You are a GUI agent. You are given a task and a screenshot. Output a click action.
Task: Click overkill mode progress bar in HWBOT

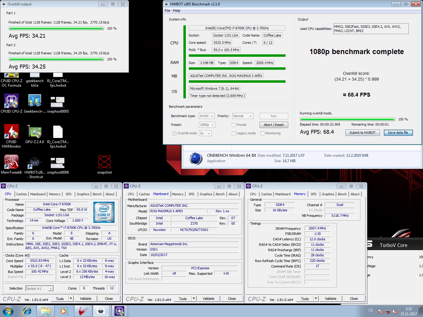click(347, 119)
